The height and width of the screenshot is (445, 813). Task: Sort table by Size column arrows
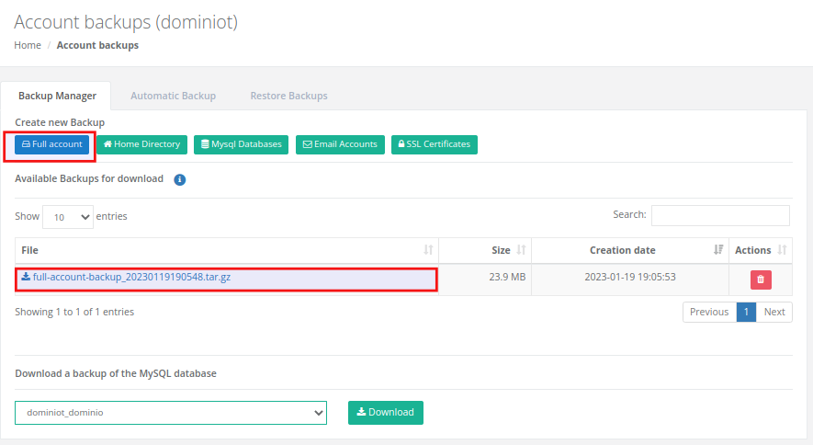[521, 250]
